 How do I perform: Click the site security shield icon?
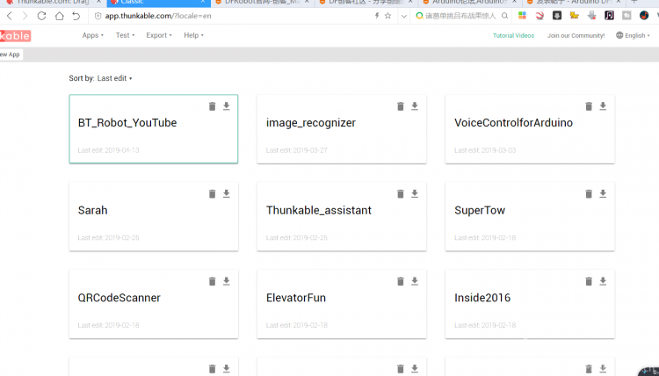click(98, 16)
